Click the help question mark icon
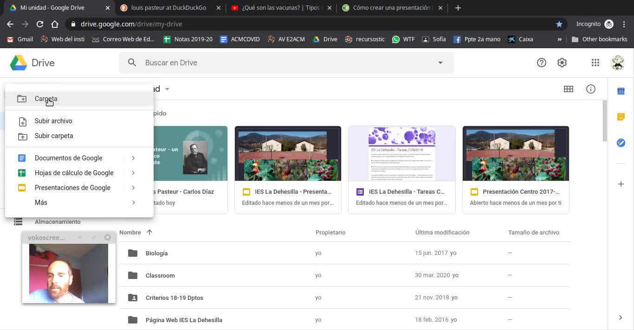 point(541,63)
